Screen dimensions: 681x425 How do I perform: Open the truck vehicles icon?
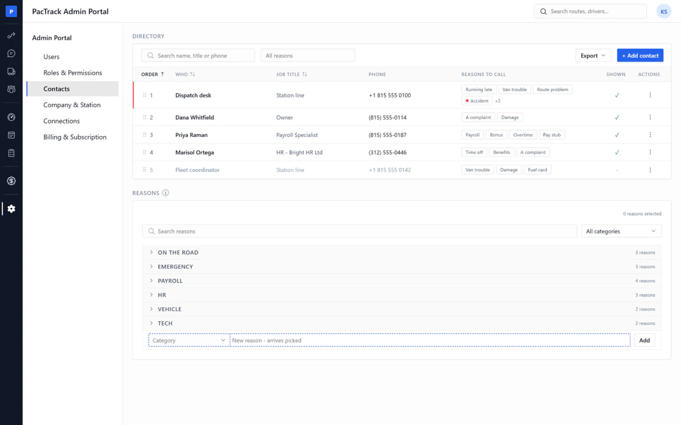tap(11, 71)
